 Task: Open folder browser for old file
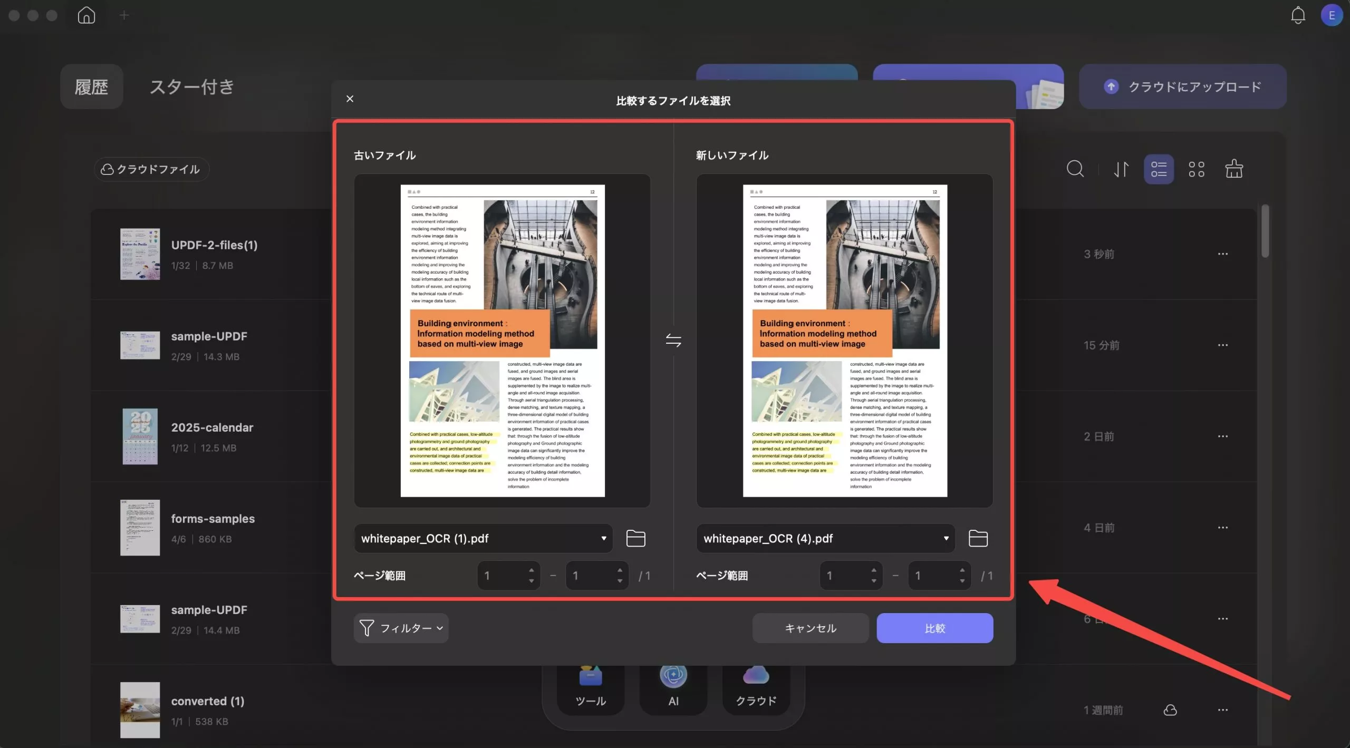point(635,538)
